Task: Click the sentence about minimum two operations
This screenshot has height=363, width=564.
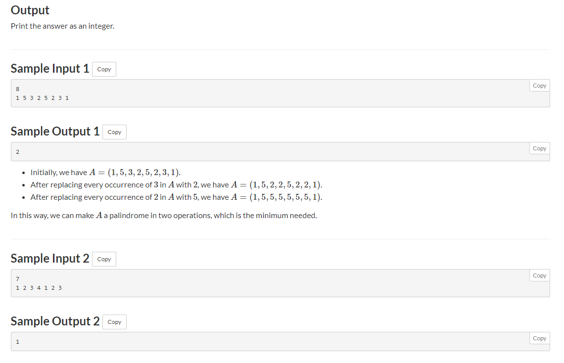Action: [164, 216]
